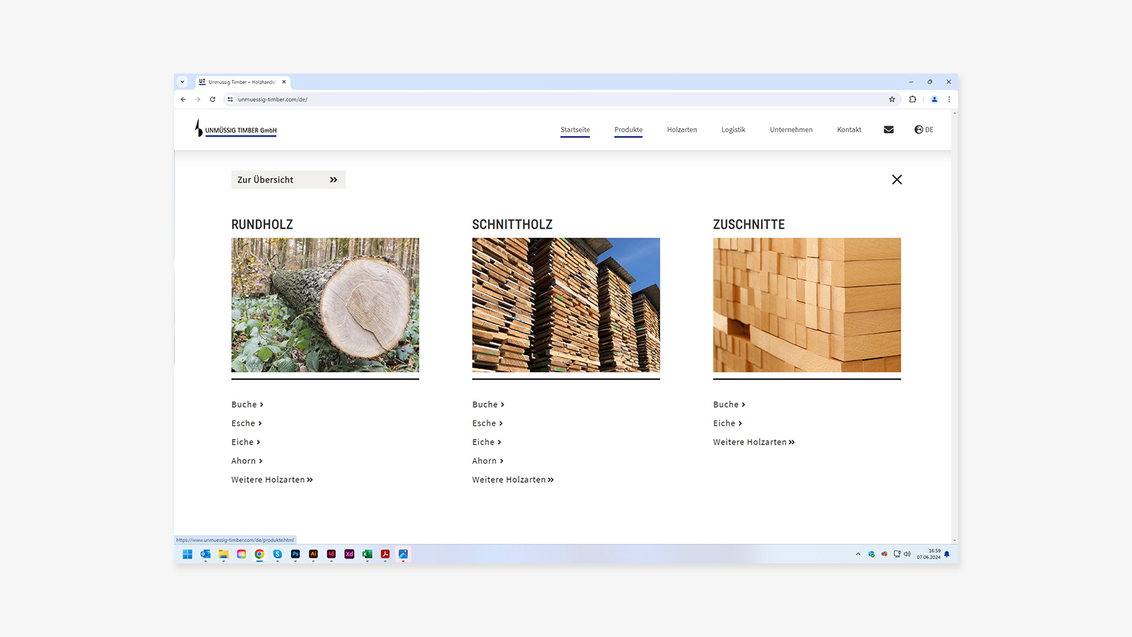Open the Holzarten menu item
This screenshot has width=1132, height=637.
682,130
